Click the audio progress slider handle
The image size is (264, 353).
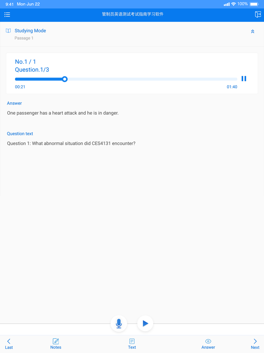[65, 79]
